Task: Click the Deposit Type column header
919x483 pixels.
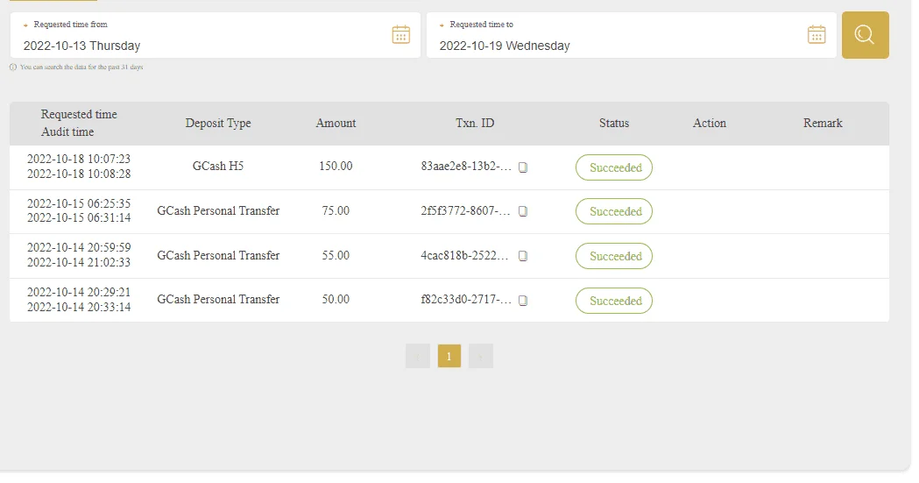Action: click(x=218, y=123)
